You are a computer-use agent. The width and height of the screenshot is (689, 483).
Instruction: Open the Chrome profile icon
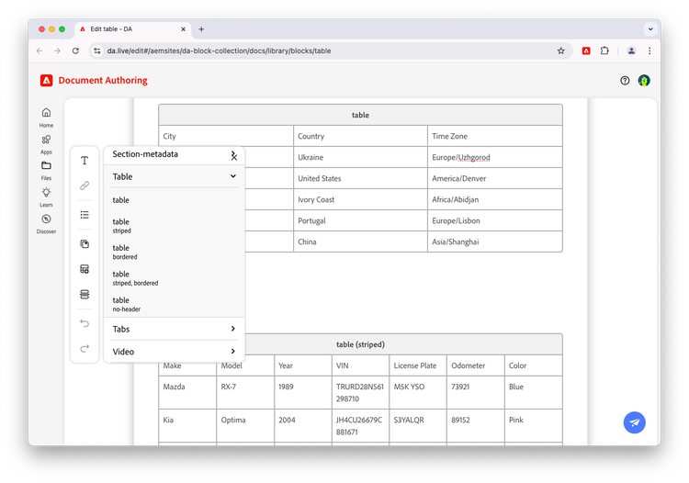click(631, 51)
